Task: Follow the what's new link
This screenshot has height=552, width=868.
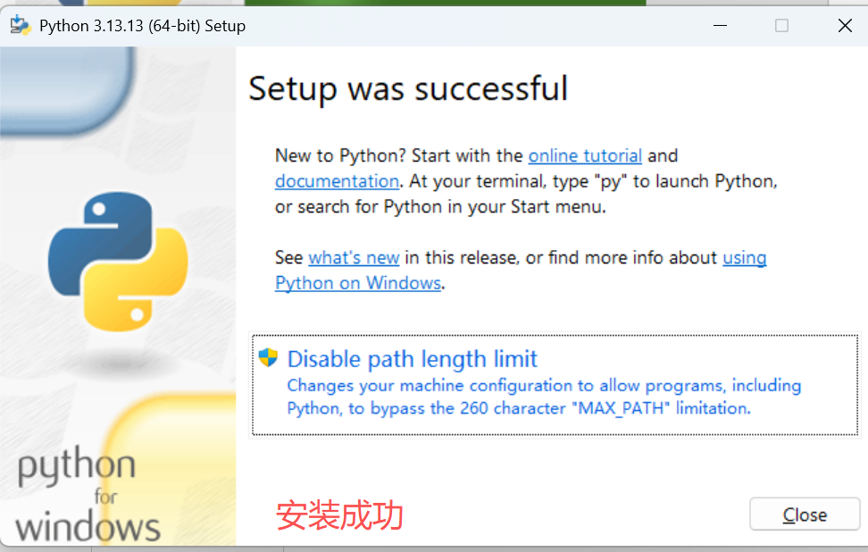Action: (354, 257)
